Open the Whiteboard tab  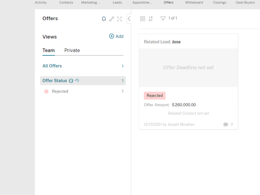(x=194, y=3)
